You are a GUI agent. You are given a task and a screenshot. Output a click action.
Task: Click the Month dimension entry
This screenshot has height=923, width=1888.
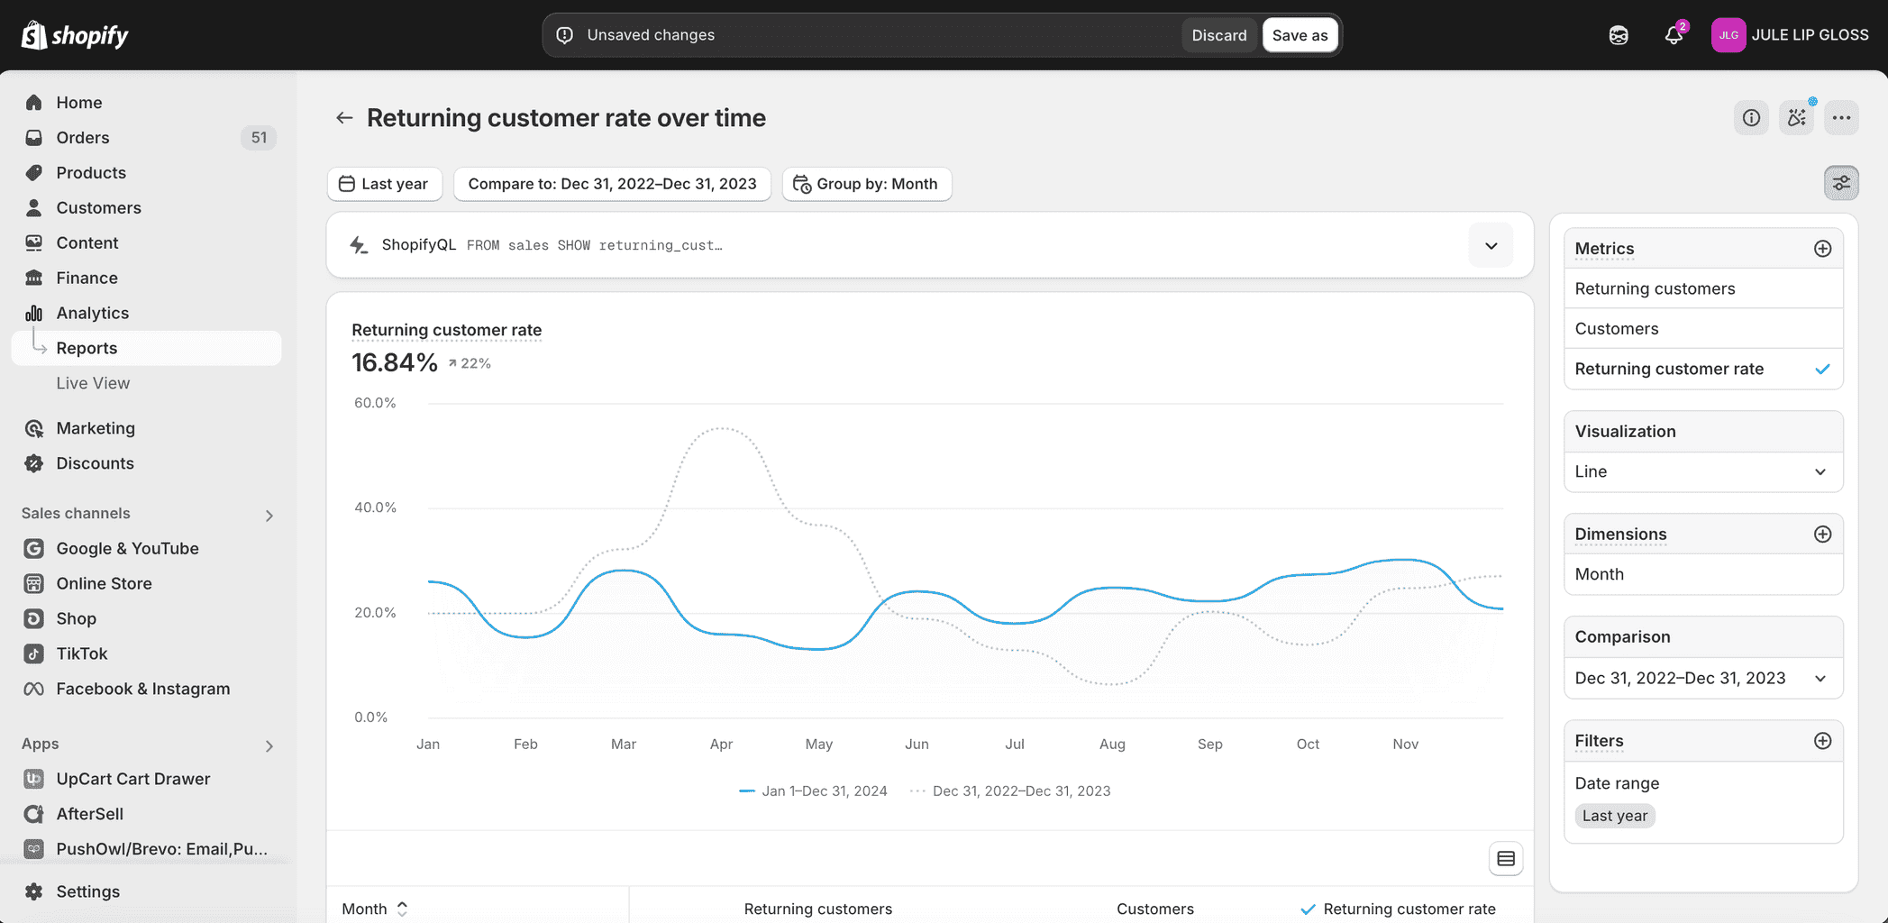1703,574
